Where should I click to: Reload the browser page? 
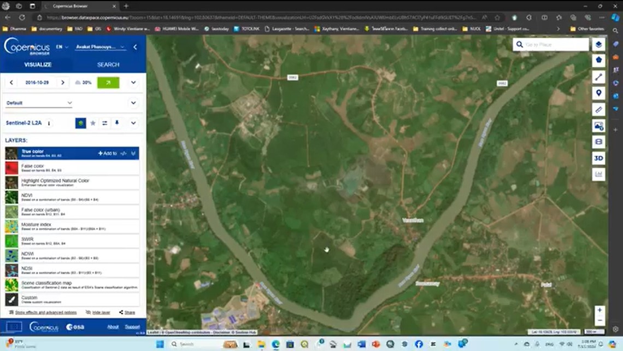(22, 17)
